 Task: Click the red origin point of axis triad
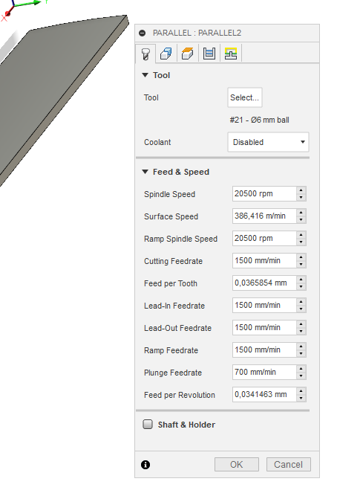coord(8,13)
